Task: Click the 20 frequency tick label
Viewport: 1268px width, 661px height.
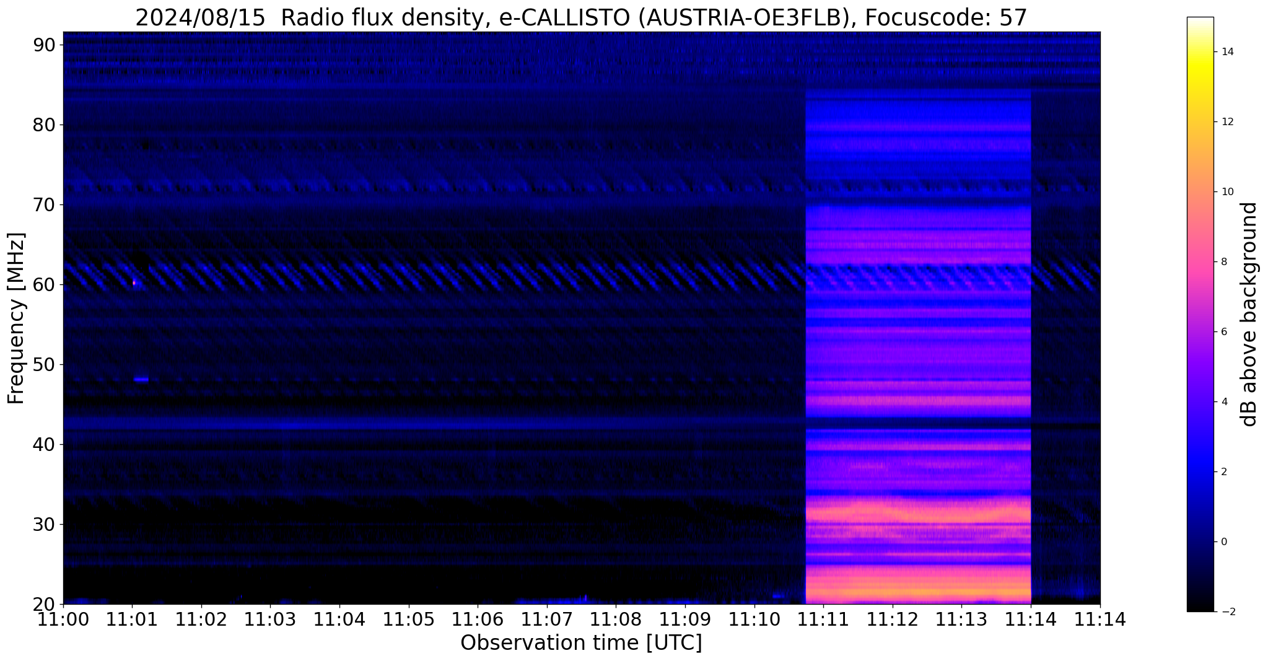Action: (44, 605)
